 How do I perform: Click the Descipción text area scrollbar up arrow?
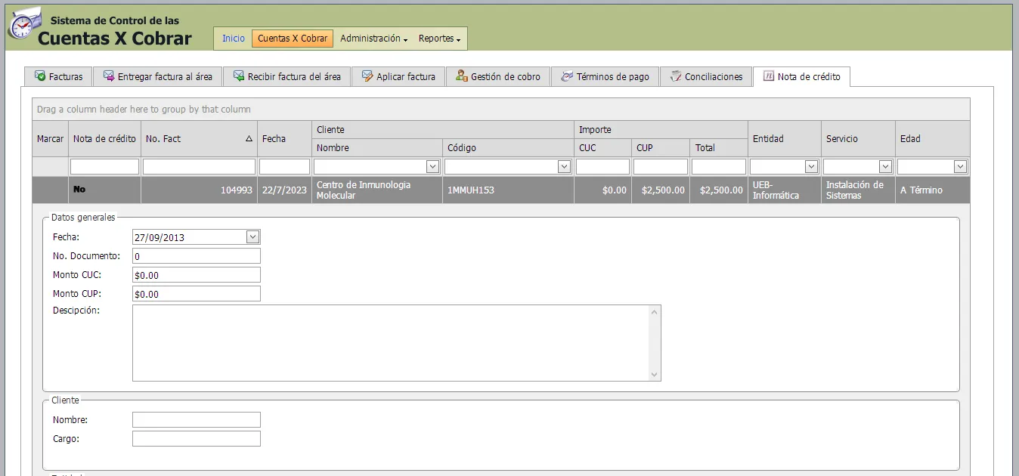coord(655,311)
